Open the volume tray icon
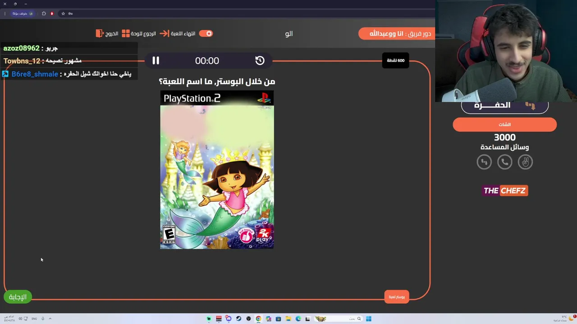577x324 pixels. [x=21, y=319]
